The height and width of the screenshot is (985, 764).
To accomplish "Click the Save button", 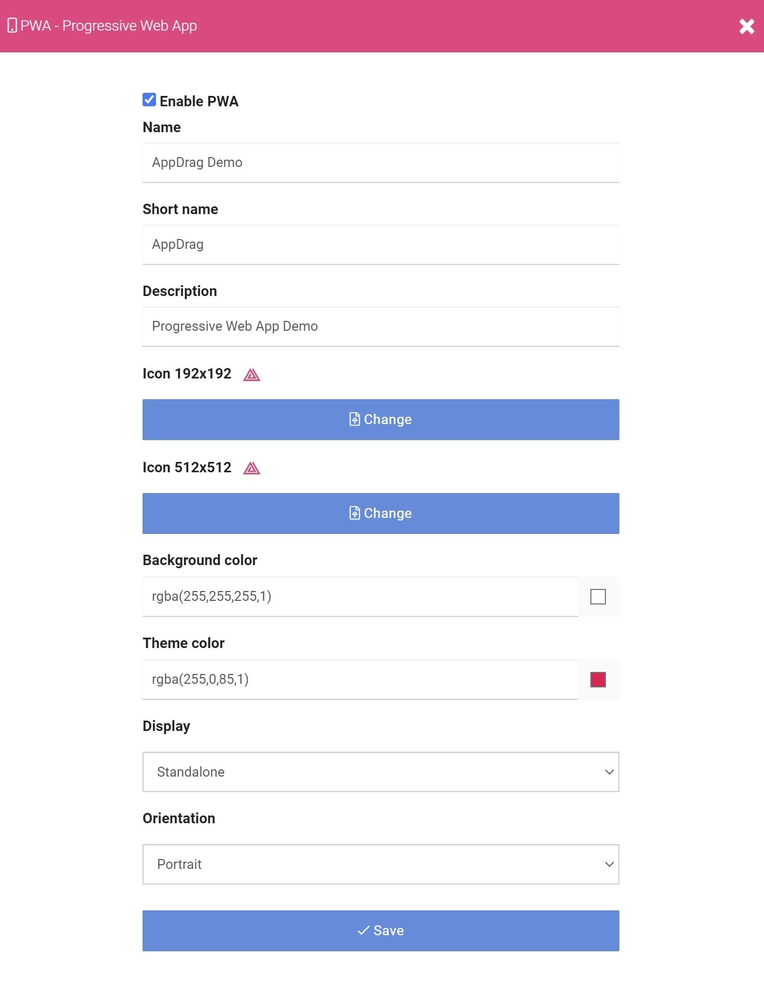I will coord(380,931).
